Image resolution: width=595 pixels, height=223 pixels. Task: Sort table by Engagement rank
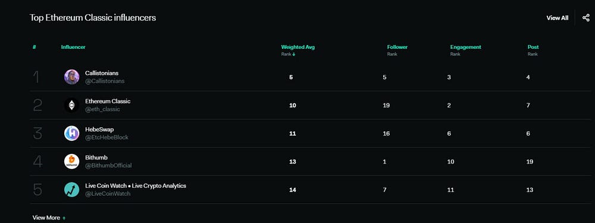466,47
